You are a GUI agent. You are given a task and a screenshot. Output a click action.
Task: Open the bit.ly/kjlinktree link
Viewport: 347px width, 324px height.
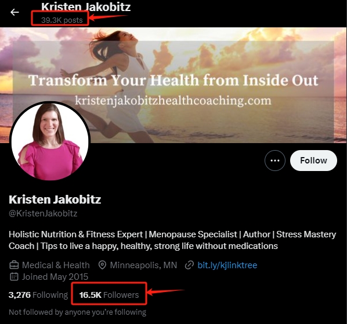pos(227,265)
